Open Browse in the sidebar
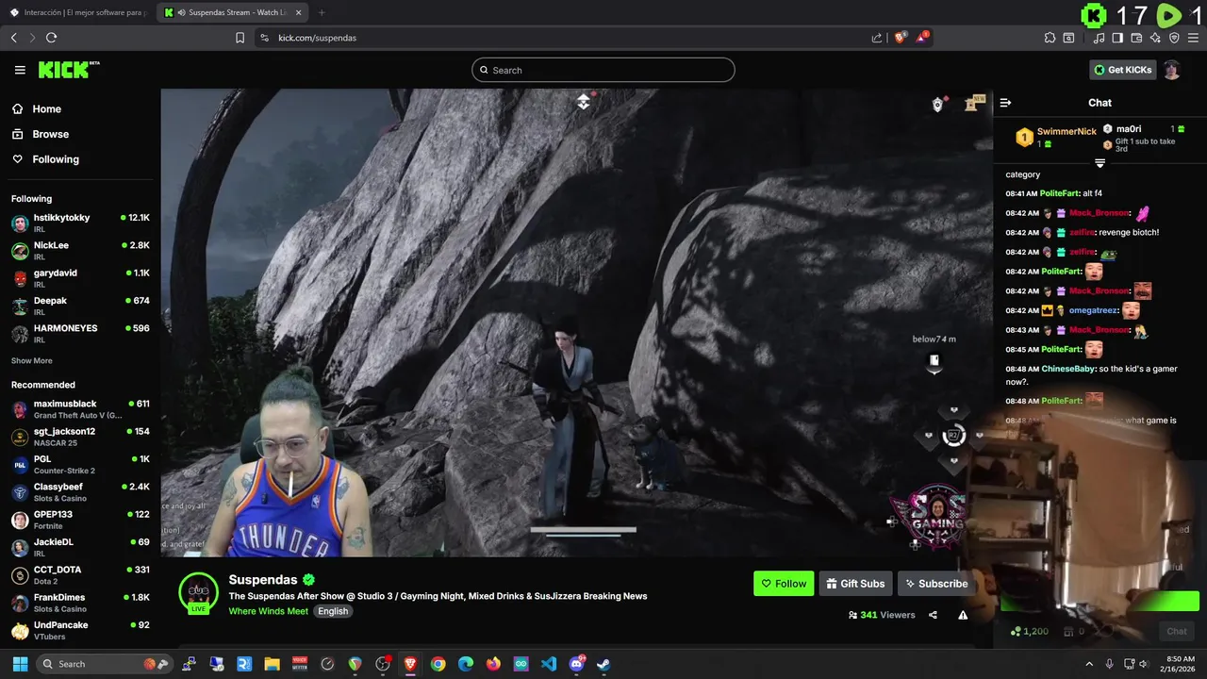The height and width of the screenshot is (679, 1207). 50,134
